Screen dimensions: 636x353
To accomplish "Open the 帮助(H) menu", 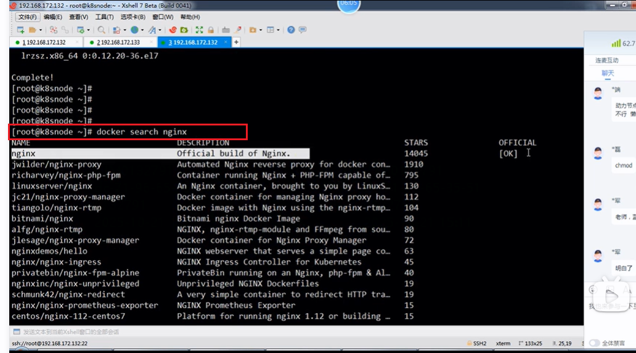I will 190,17.
